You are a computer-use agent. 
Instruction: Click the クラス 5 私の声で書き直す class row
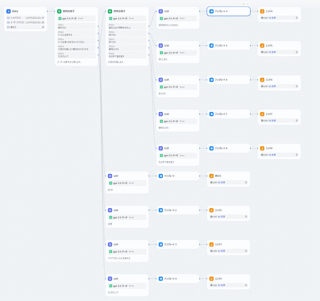127,55
